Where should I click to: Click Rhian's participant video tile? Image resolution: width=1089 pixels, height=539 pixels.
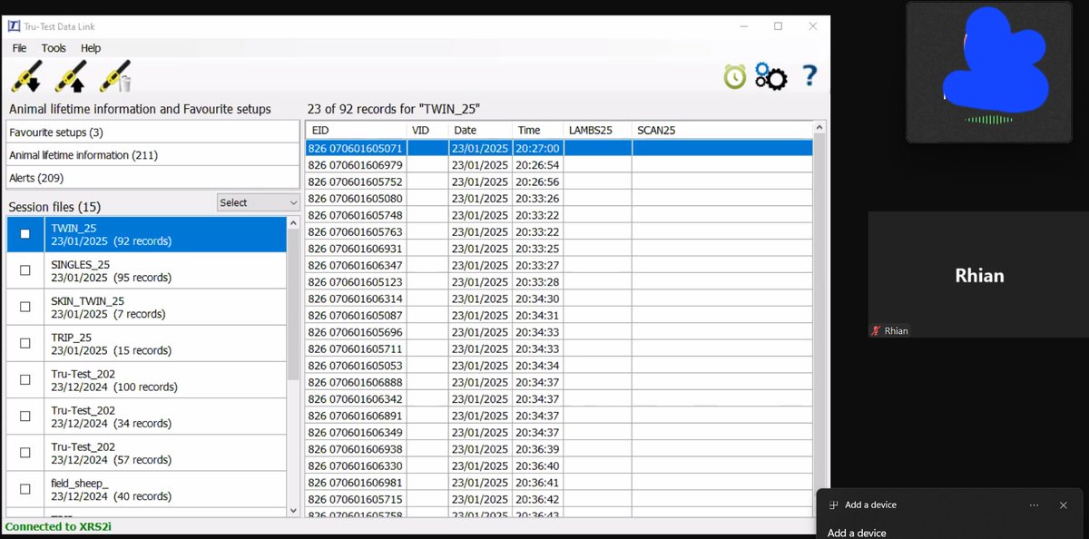pyautogui.click(x=978, y=275)
